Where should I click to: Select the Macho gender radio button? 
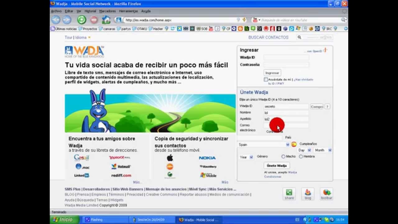283,156
